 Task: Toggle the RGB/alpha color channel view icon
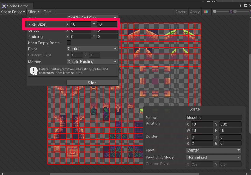pos(206,12)
